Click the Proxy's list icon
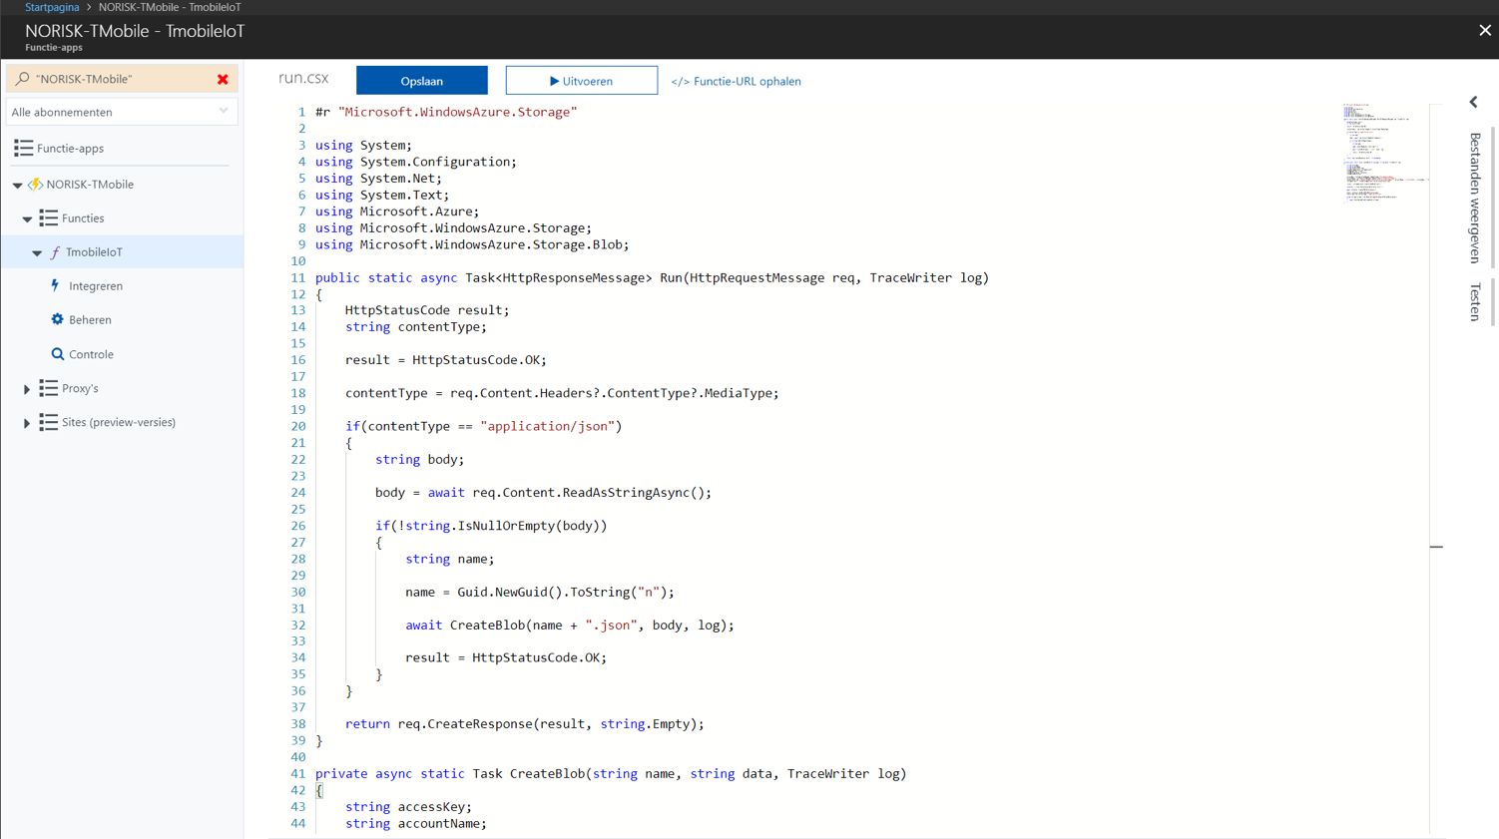 pos(48,388)
